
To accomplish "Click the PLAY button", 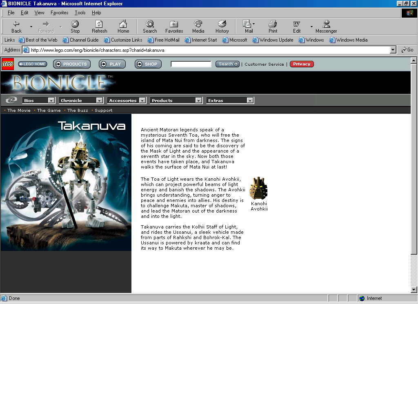I will pos(112,64).
